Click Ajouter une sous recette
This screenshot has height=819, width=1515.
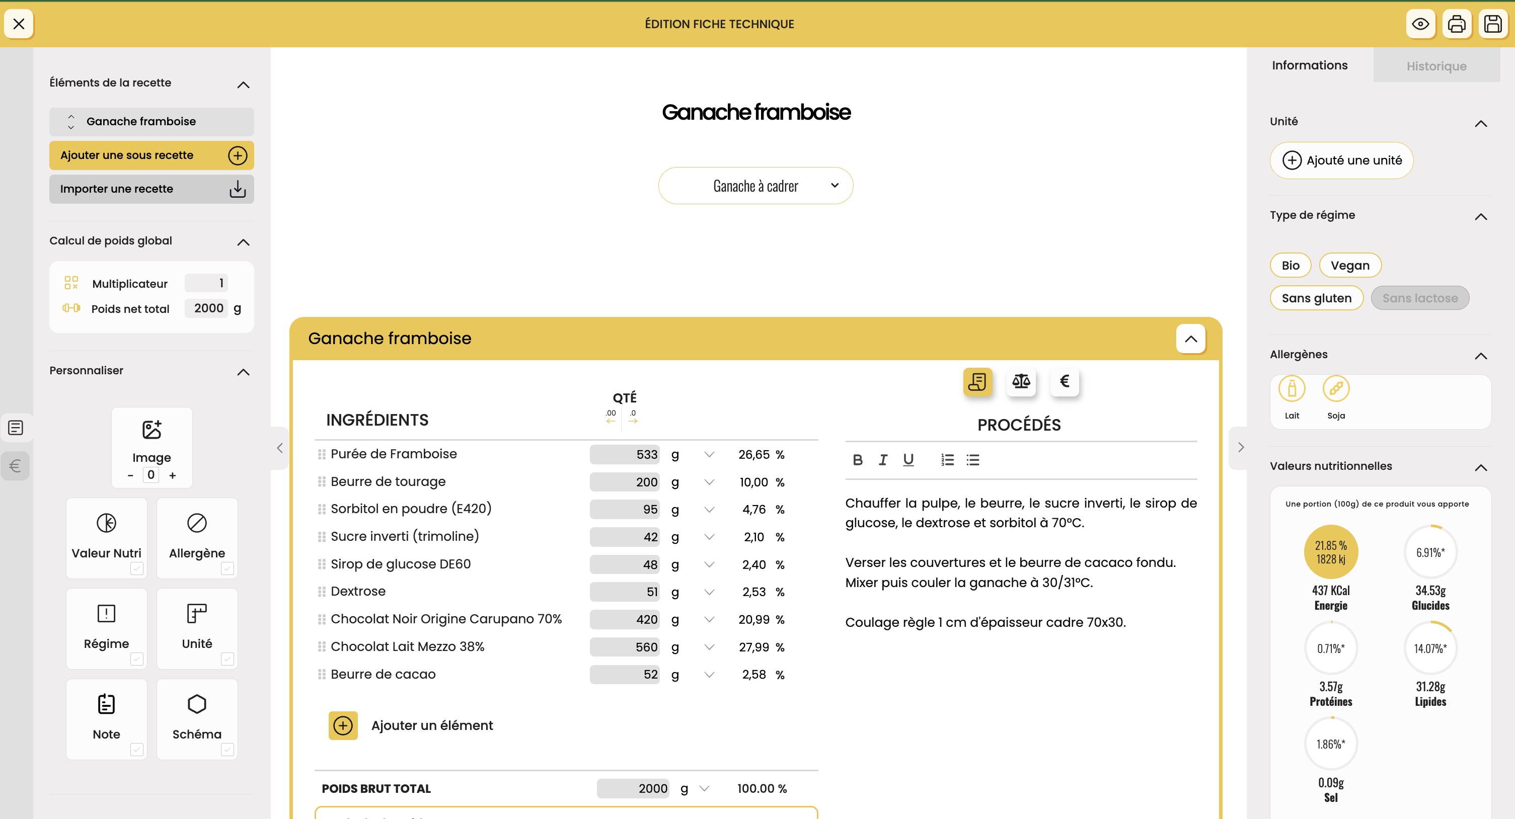151,155
